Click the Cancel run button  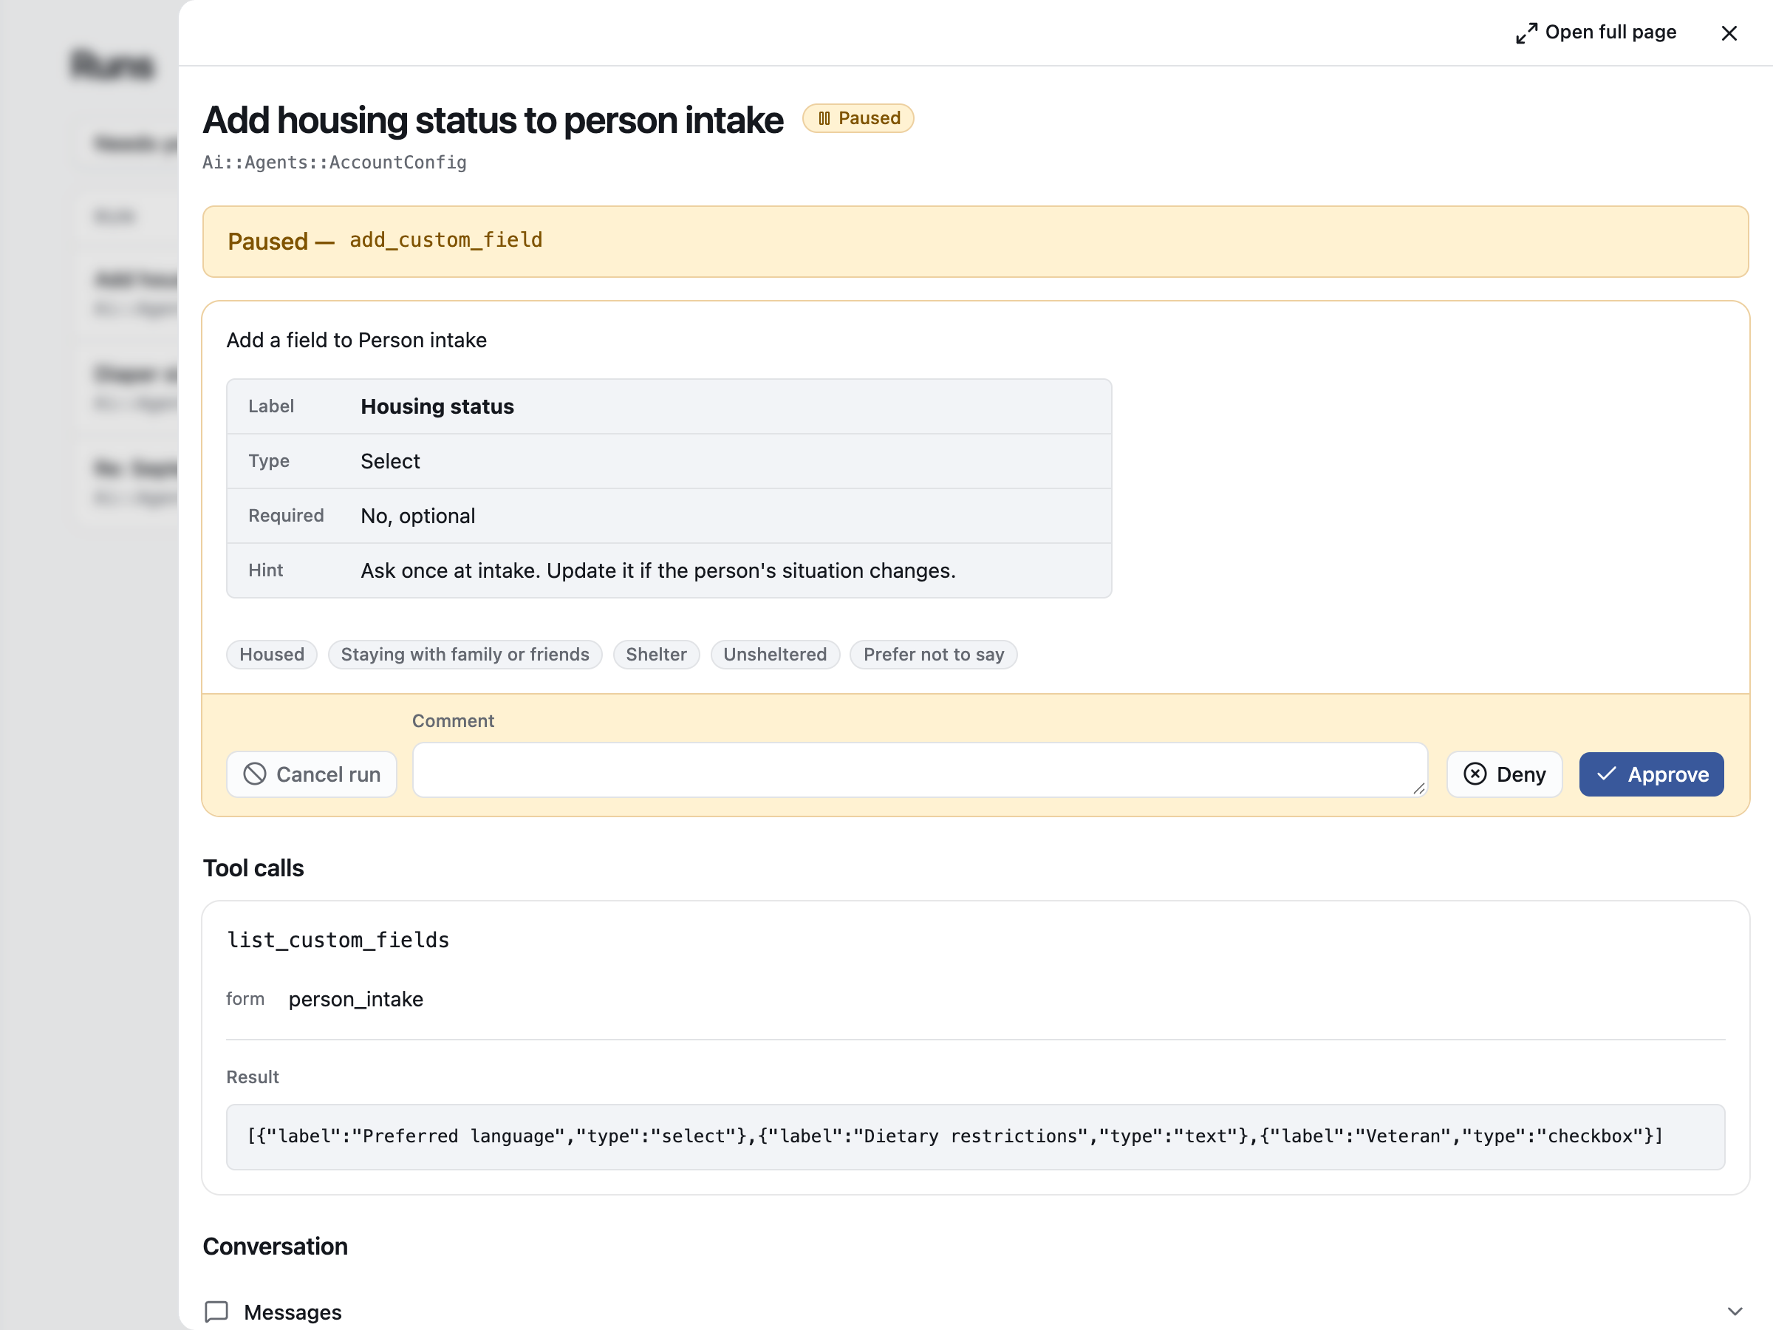312,774
